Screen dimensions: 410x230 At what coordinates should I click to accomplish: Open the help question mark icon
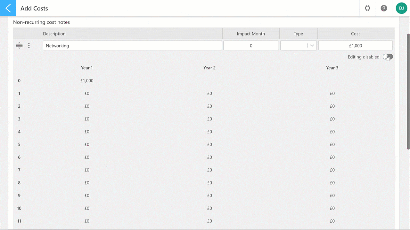click(384, 8)
